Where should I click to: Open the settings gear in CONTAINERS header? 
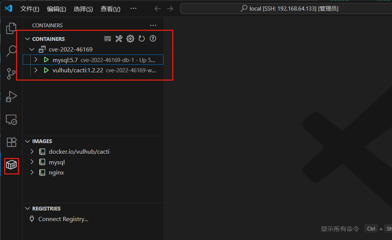pos(130,39)
